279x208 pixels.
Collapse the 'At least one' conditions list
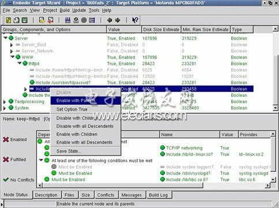click(x=41, y=160)
